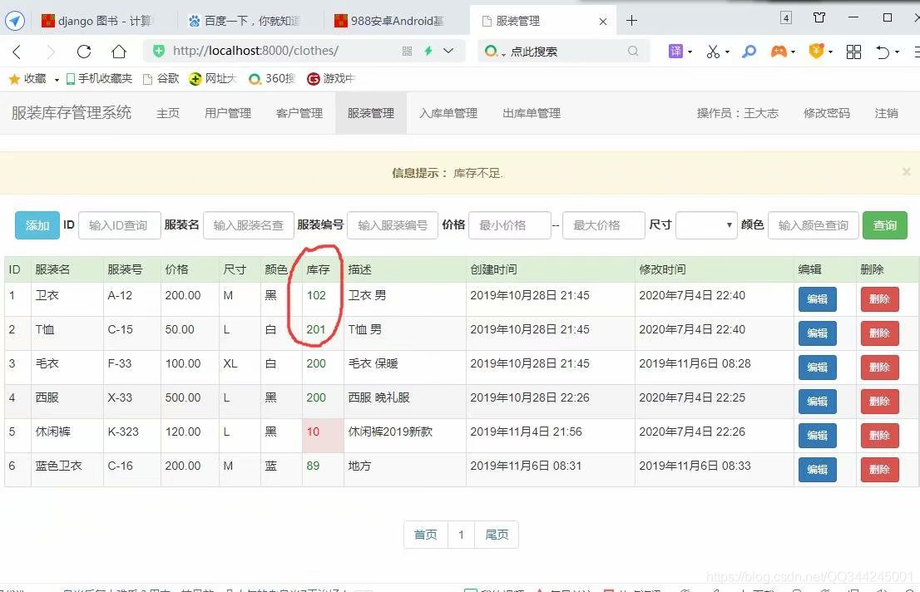Click the blue 添加 button
920x592 pixels.
click(x=37, y=225)
